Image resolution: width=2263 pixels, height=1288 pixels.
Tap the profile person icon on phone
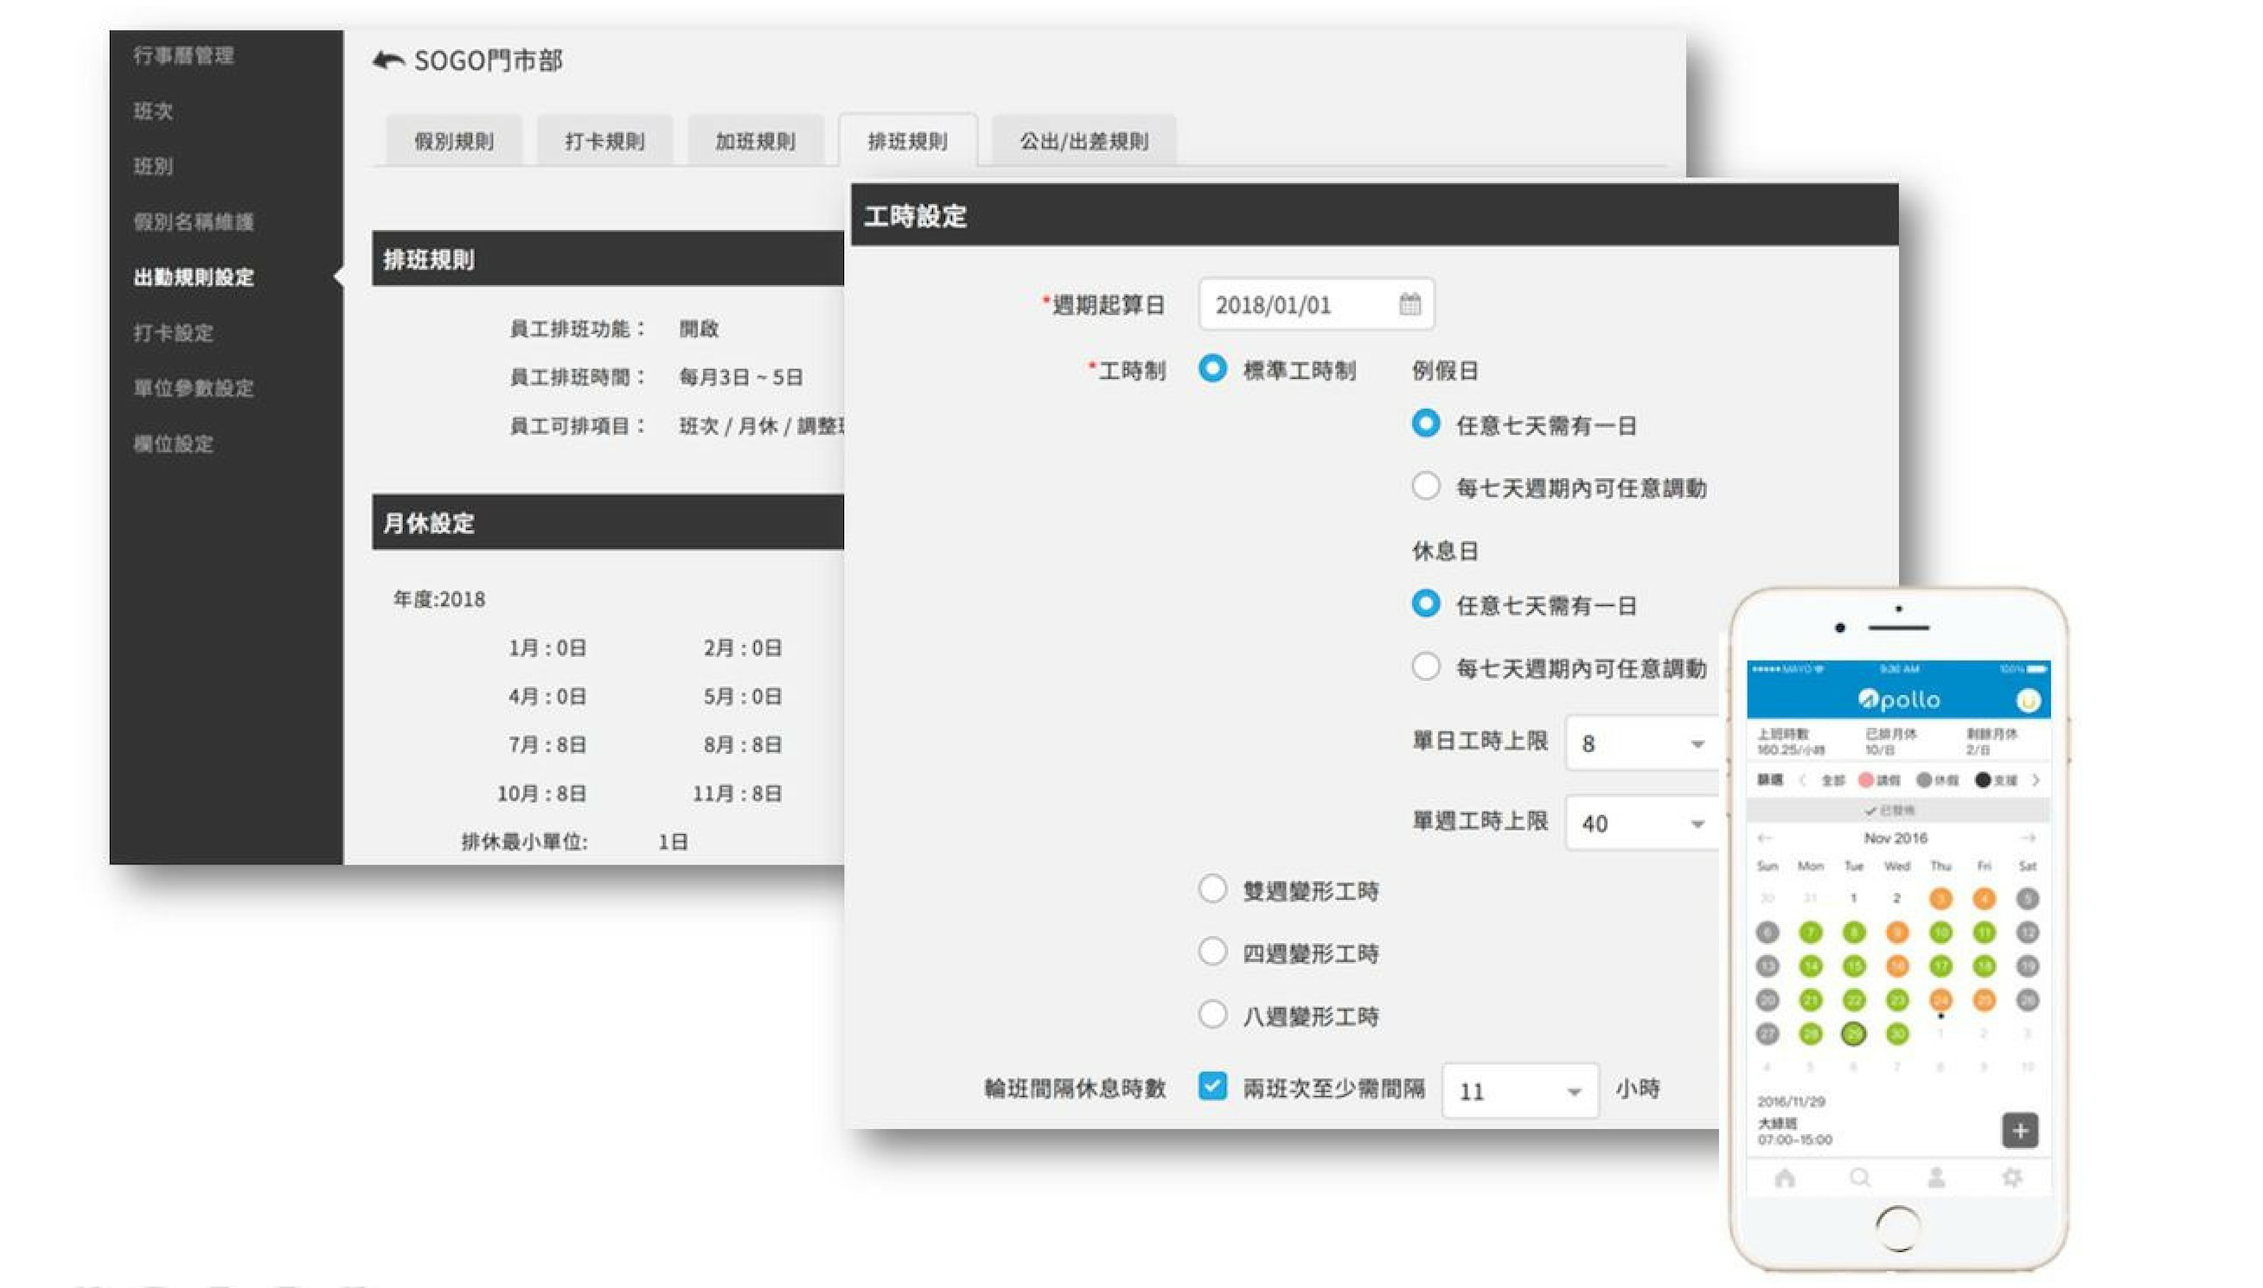(x=1935, y=1177)
